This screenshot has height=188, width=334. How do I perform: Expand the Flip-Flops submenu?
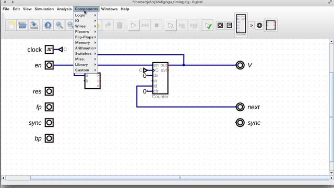(86, 37)
